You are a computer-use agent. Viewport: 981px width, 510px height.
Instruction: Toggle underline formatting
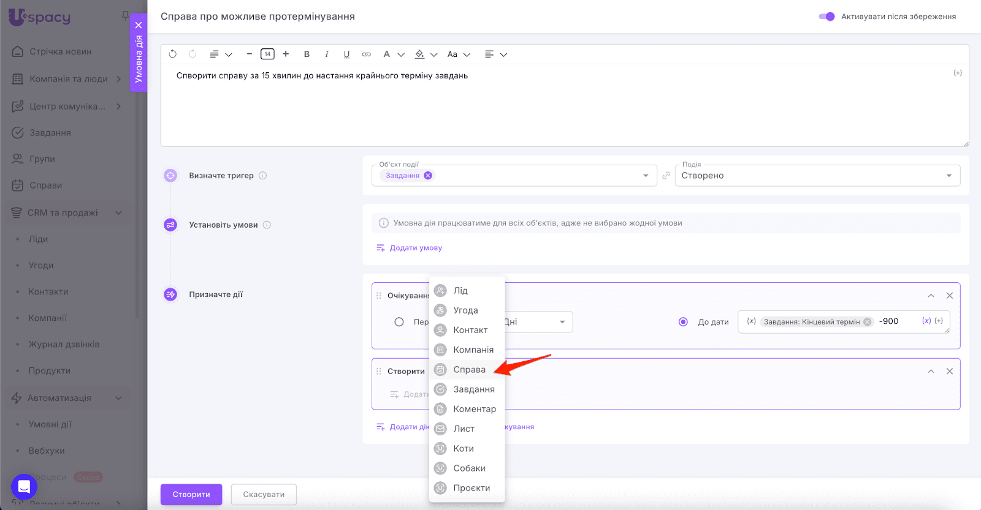click(346, 54)
